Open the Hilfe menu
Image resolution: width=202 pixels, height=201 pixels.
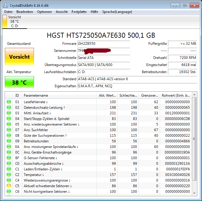pos(94,12)
